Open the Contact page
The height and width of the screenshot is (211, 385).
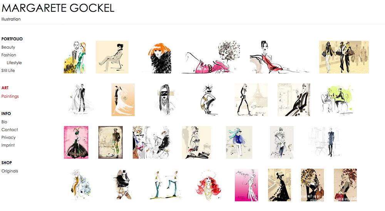pos(10,130)
